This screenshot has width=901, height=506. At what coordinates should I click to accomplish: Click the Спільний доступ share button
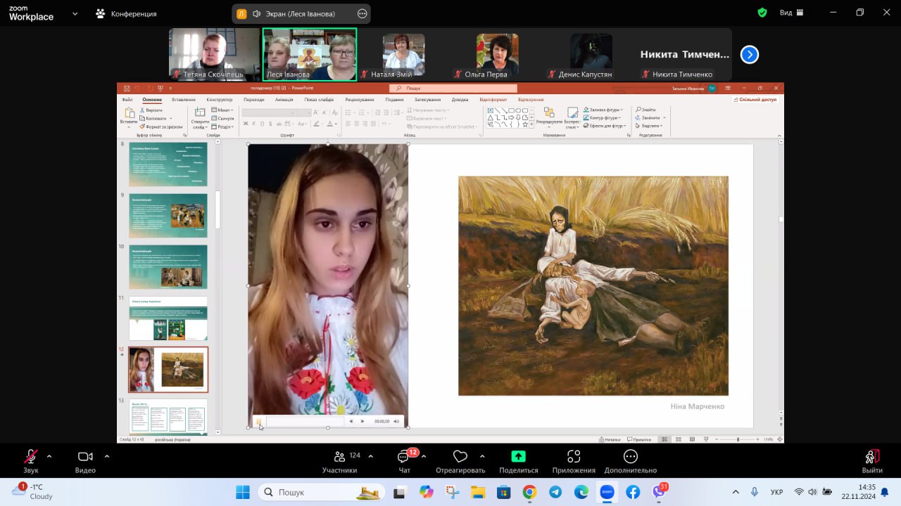[755, 100]
